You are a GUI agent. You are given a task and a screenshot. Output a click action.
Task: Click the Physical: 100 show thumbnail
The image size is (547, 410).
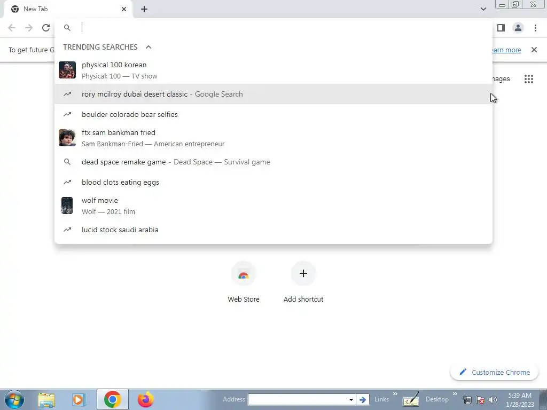coord(67,70)
